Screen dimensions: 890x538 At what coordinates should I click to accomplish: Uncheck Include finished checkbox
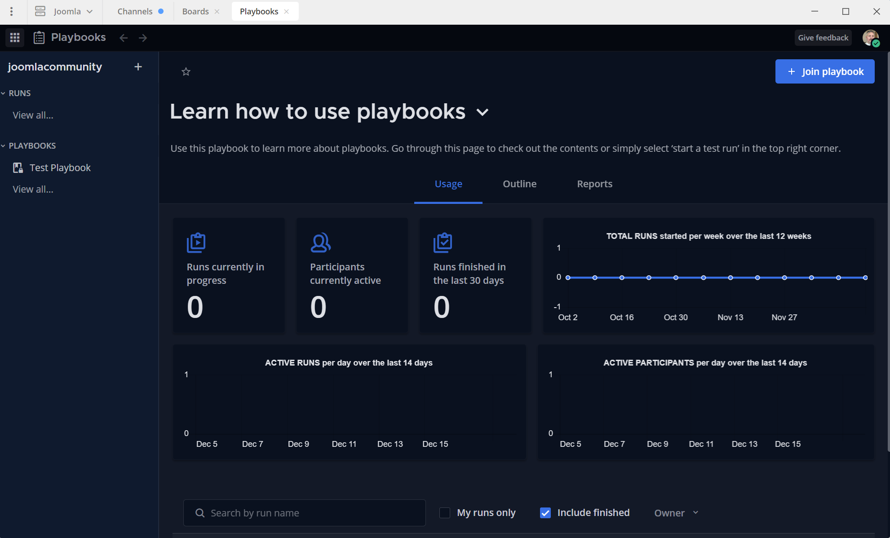545,513
